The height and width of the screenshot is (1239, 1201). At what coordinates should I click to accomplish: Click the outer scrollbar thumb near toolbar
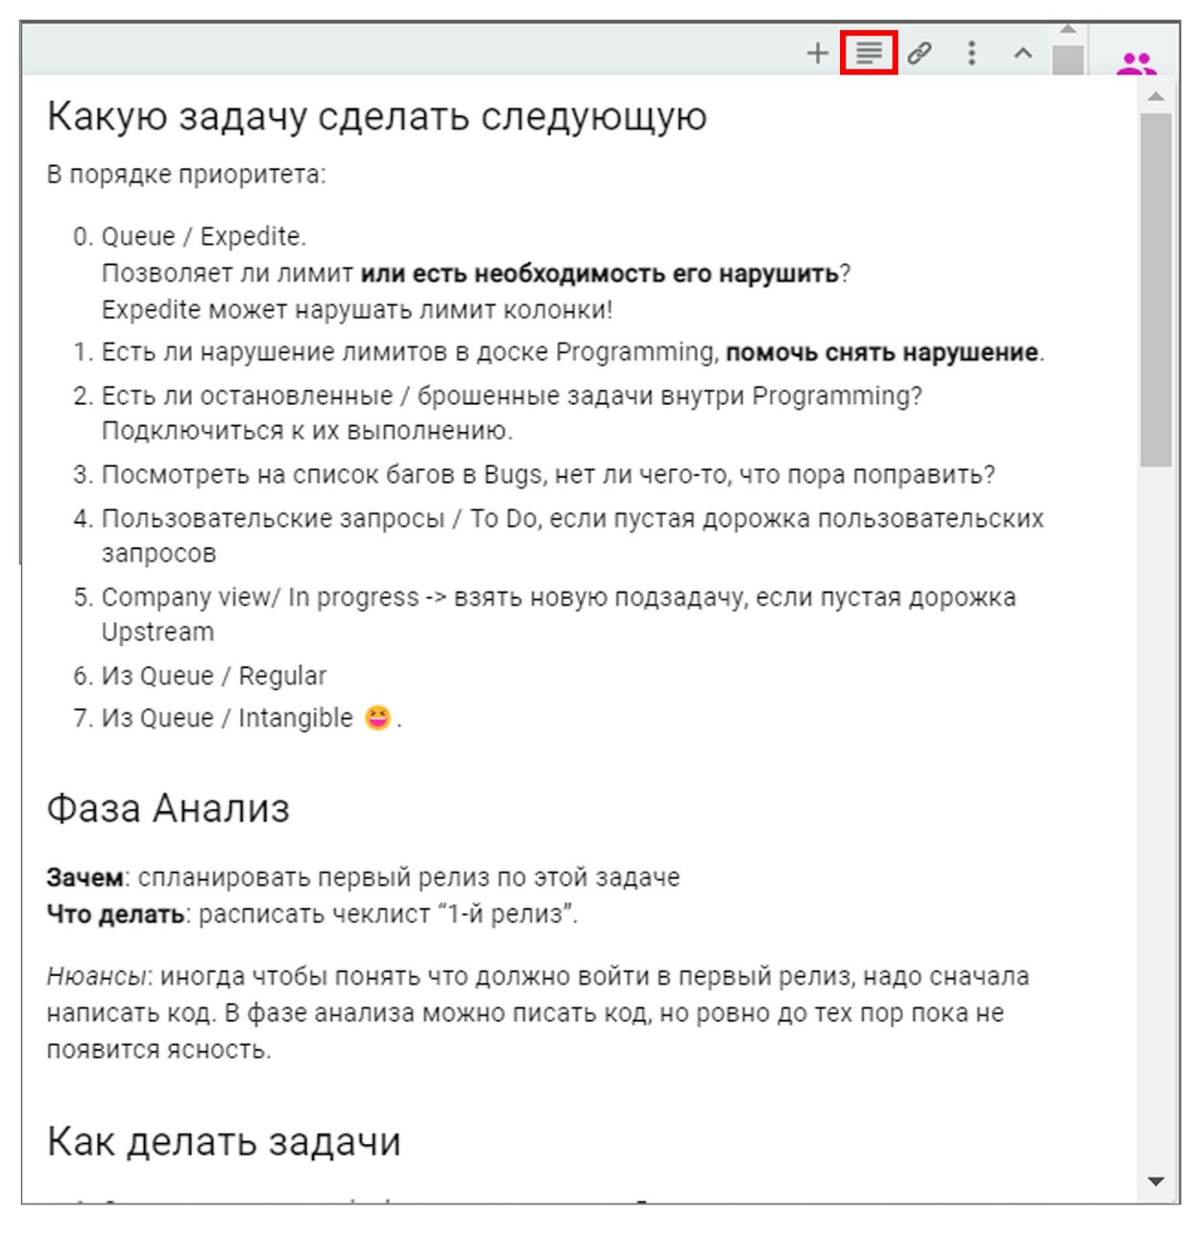point(1068,60)
